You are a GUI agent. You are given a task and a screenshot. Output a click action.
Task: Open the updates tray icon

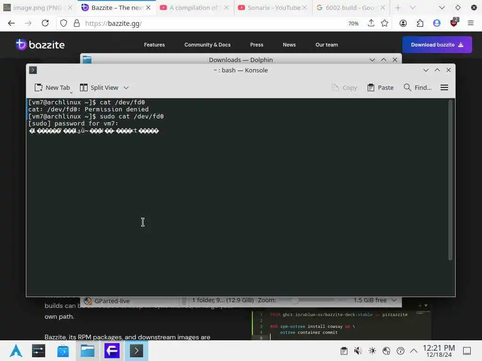click(400, 351)
